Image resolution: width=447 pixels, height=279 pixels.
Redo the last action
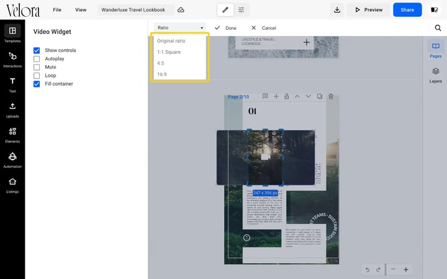click(x=378, y=270)
